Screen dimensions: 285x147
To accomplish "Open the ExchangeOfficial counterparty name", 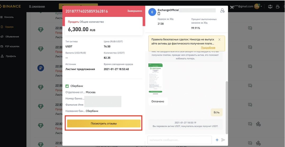I will [168, 10].
